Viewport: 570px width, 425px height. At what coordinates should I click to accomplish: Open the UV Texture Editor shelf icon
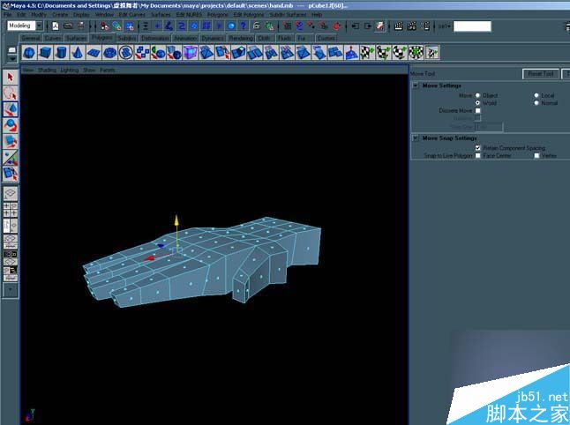pos(431,53)
